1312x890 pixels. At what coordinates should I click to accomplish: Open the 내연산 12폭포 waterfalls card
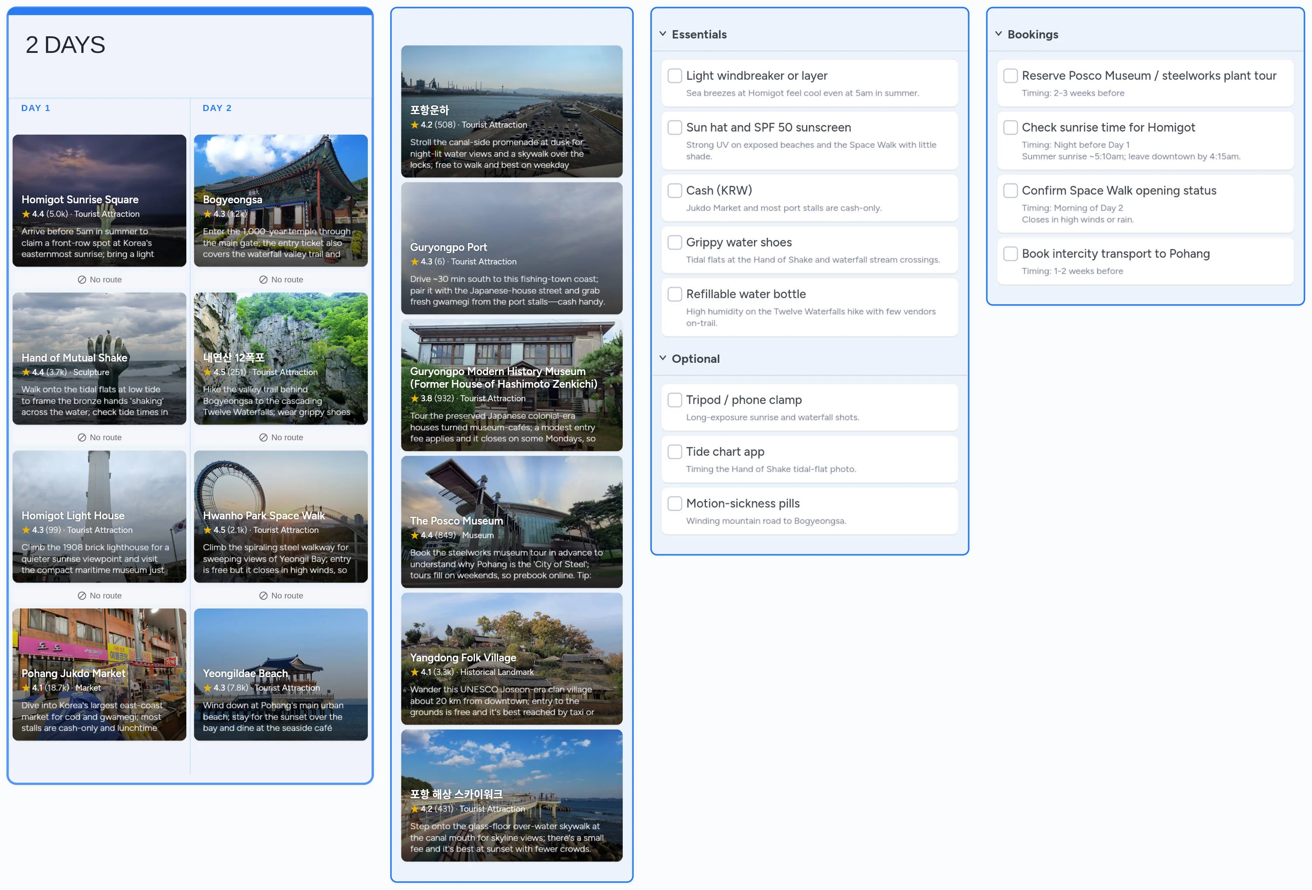pos(281,358)
